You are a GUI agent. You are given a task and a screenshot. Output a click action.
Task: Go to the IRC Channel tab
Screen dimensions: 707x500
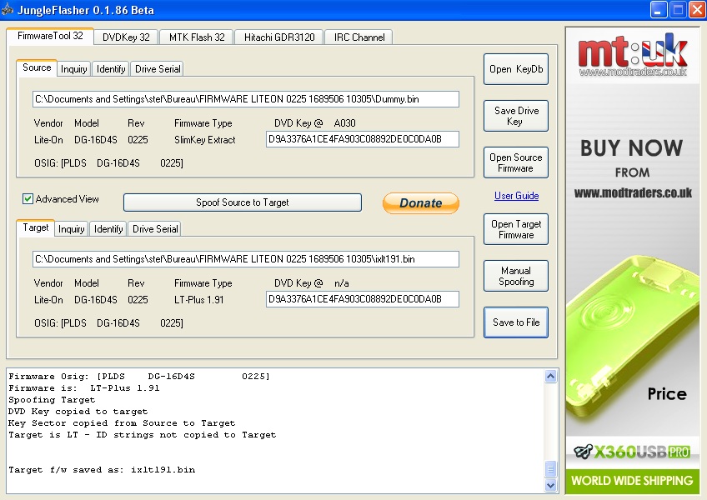[359, 37]
